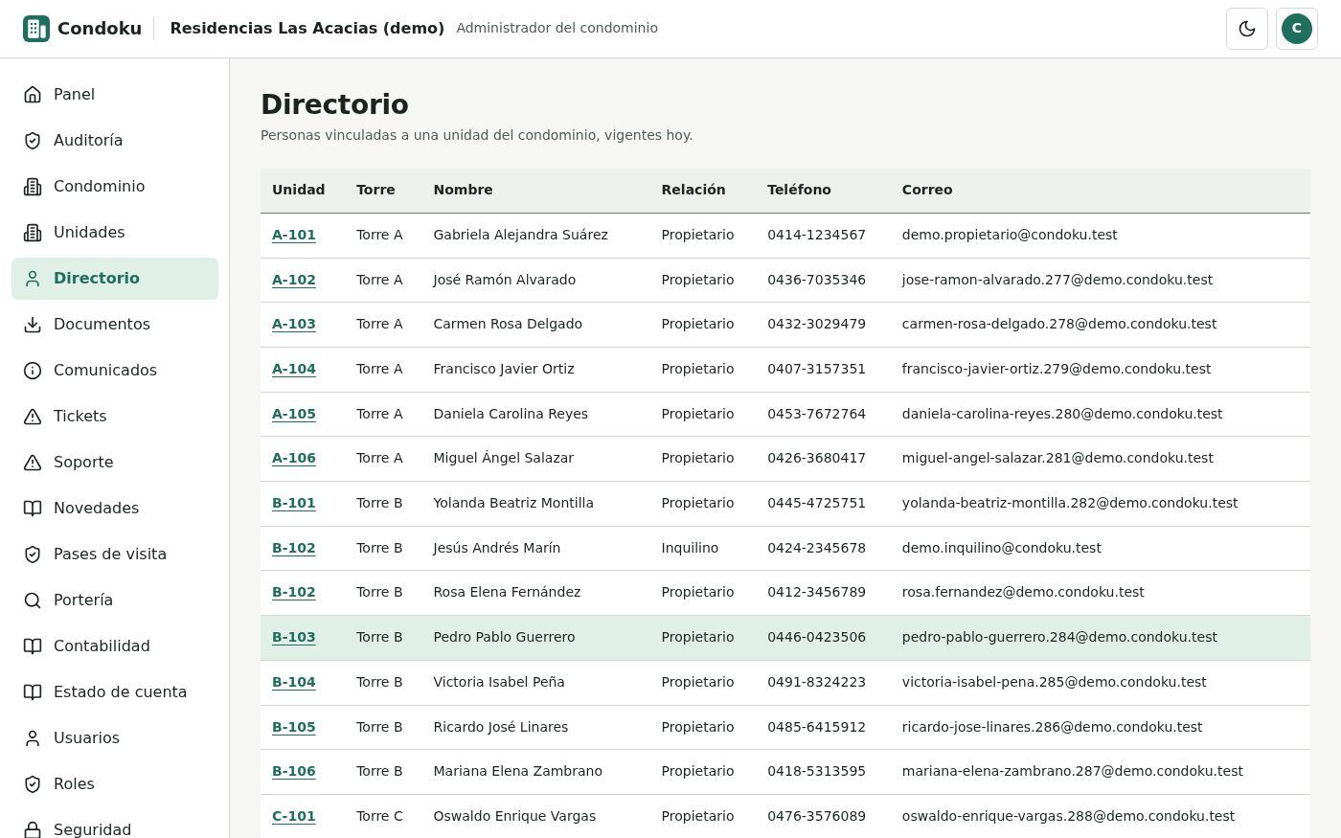Click the Residencias Las Acacias (demo) title
The height and width of the screenshot is (838, 1341).
(x=307, y=28)
